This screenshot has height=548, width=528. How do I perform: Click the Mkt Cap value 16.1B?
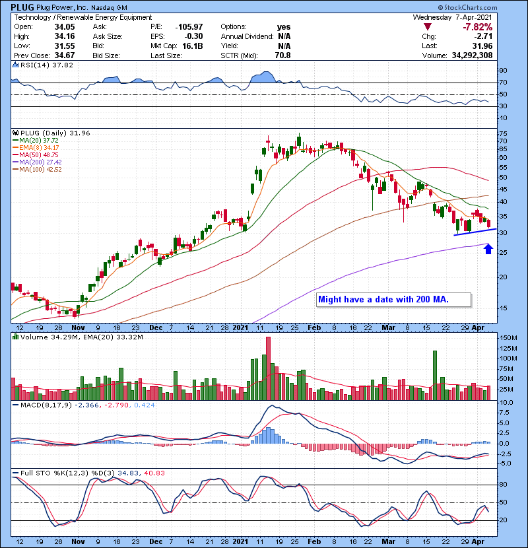click(x=193, y=46)
